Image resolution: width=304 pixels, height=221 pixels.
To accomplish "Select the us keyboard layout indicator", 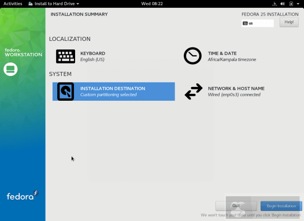I will coord(258,23).
